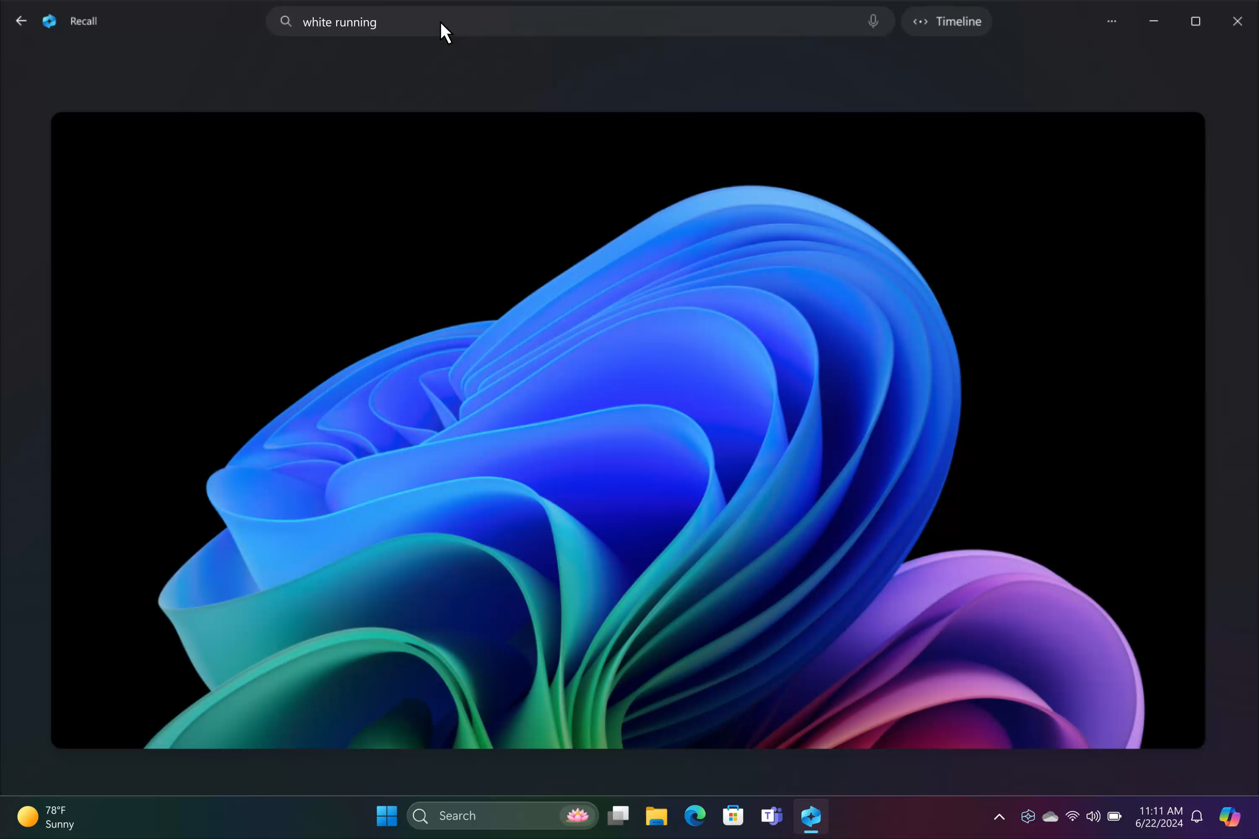This screenshot has width=1259, height=839.
Task: Click the magnifier icon in Recall search
Action: 286,21
